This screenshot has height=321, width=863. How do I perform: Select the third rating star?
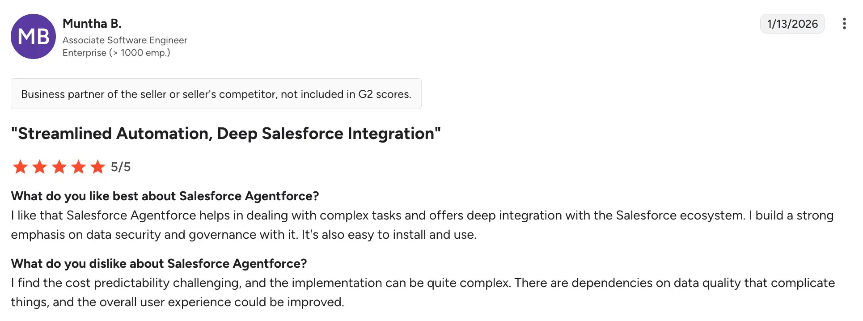pyautogui.click(x=59, y=167)
